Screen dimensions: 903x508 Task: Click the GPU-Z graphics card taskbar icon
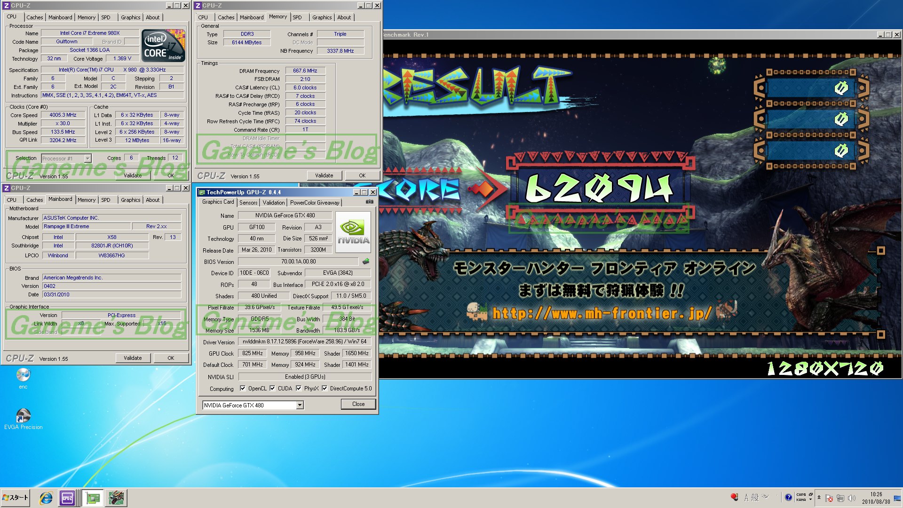click(x=93, y=498)
